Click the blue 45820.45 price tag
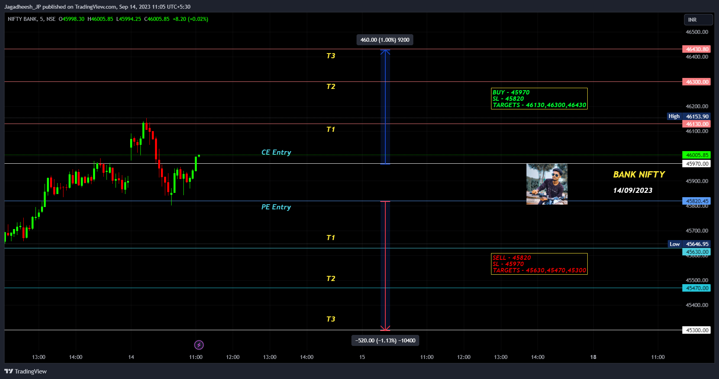This screenshot has height=379, width=719. coord(697,201)
